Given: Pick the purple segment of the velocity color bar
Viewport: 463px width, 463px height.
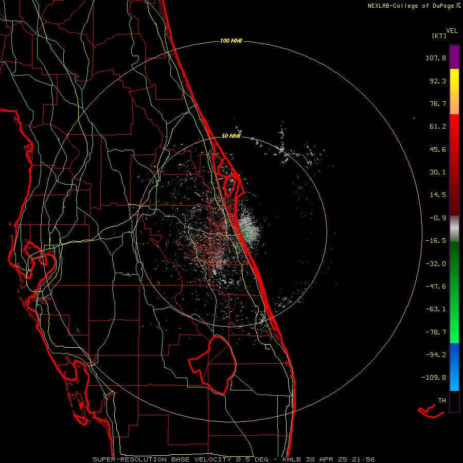Looking at the screenshot, I should [x=454, y=57].
